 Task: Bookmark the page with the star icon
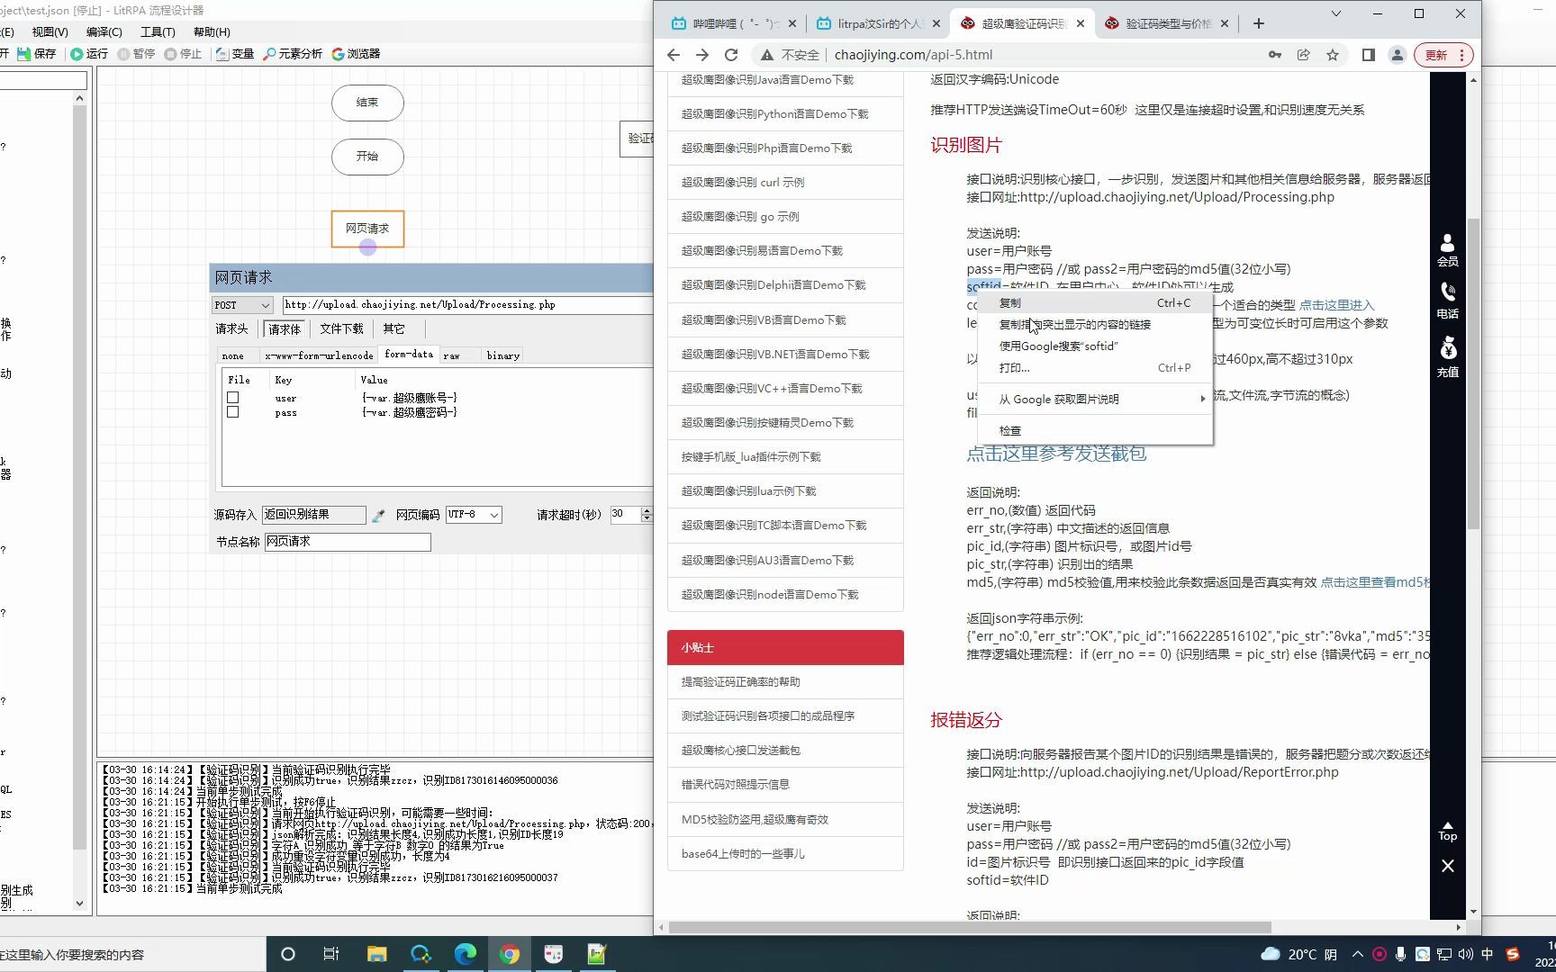[x=1332, y=55]
